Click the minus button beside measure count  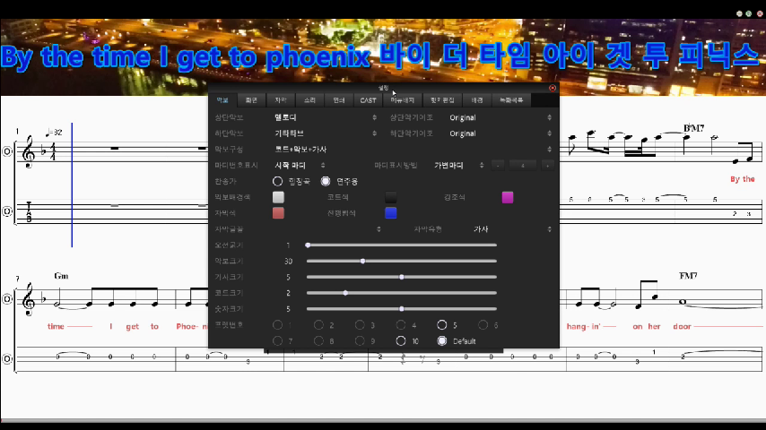pyautogui.click(x=497, y=166)
